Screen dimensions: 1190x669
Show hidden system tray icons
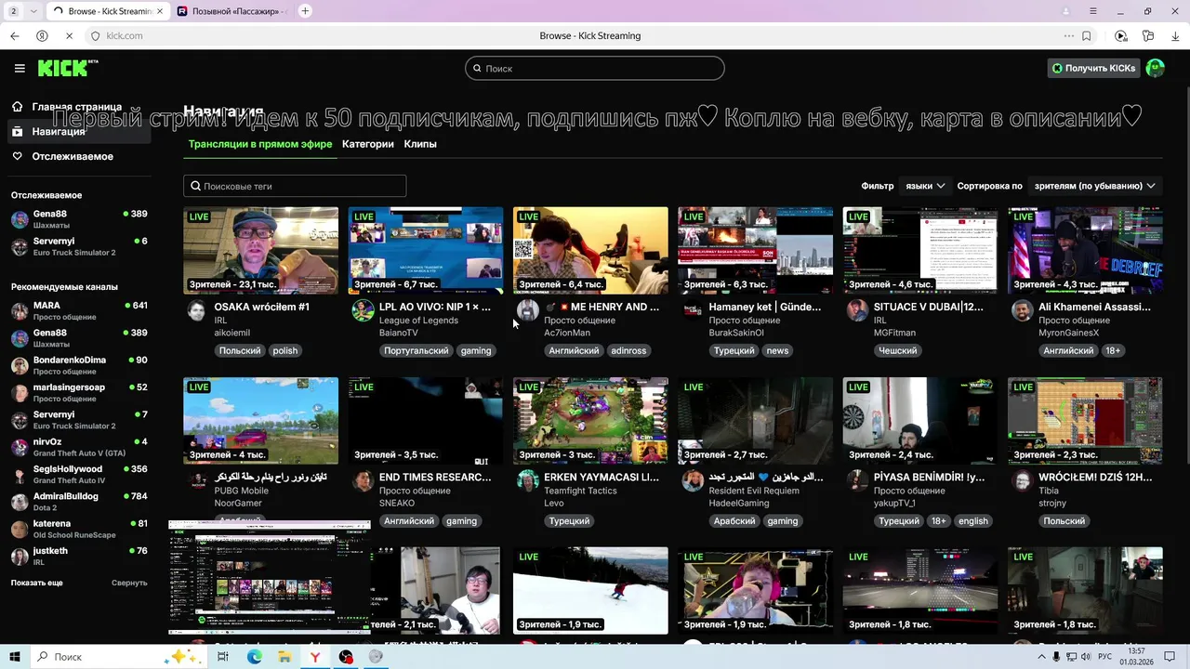(x=1041, y=657)
